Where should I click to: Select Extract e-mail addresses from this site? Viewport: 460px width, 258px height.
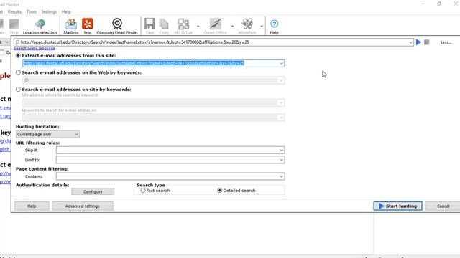18,55
